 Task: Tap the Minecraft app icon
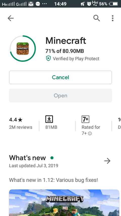coord(23,49)
